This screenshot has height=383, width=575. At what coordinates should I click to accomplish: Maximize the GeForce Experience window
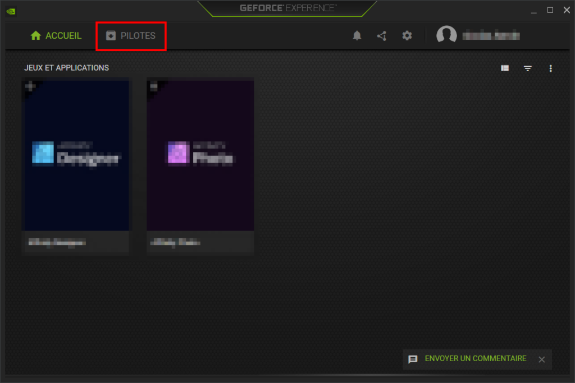point(550,10)
